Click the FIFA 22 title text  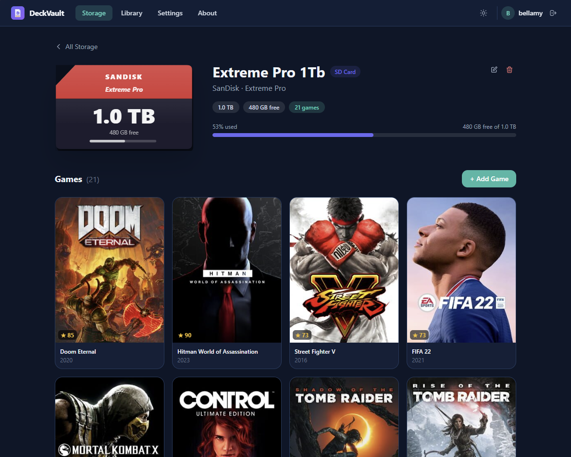click(x=421, y=351)
